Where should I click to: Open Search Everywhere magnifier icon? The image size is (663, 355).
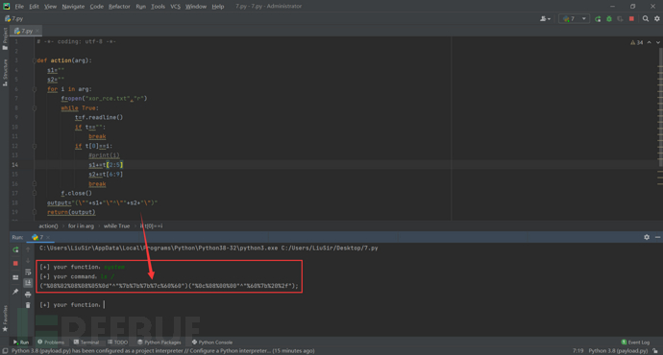(646, 19)
